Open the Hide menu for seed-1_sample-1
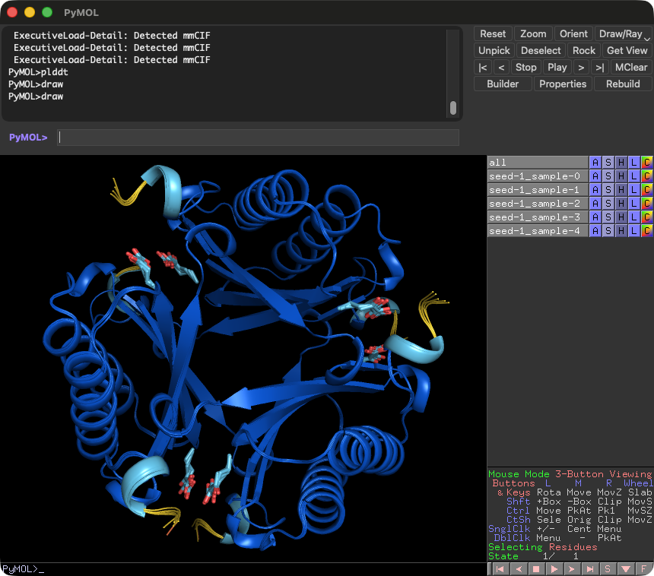 pyautogui.click(x=621, y=190)
